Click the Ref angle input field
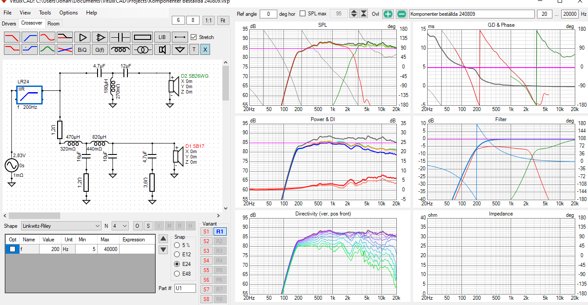Viewport: 588px width, 305px height. click(x=269, y=14)
